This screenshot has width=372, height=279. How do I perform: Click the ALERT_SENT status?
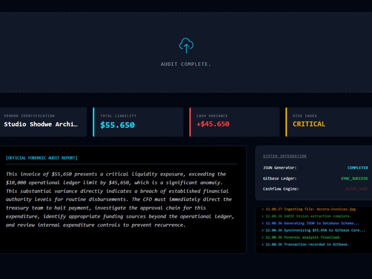[x=356, y=189]
